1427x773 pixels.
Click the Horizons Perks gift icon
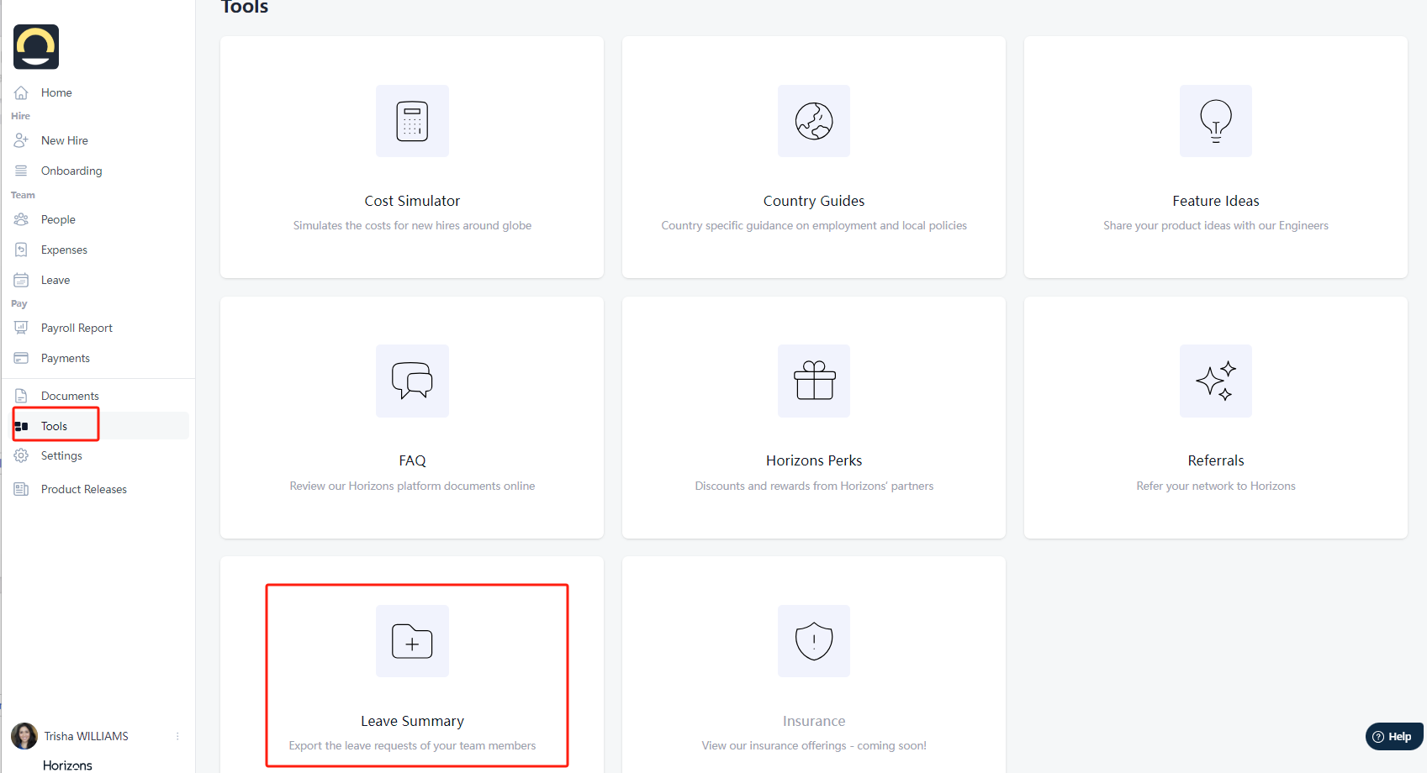tap(813, 381)
